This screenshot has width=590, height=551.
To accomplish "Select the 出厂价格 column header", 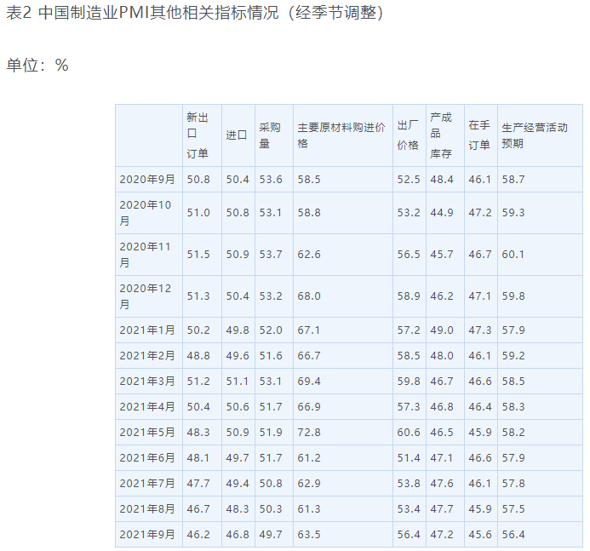I will click(408, 135).
